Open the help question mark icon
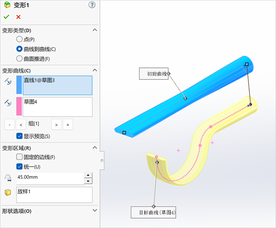276x228 pixels. 92,5
